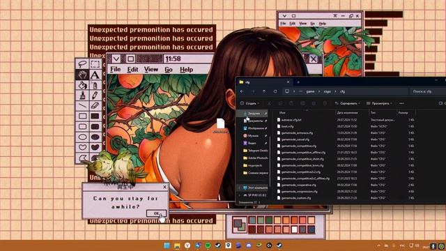Open Discord from the taskbar
The height and width of the screenshot is (251, 446).
tap(249, 245)
